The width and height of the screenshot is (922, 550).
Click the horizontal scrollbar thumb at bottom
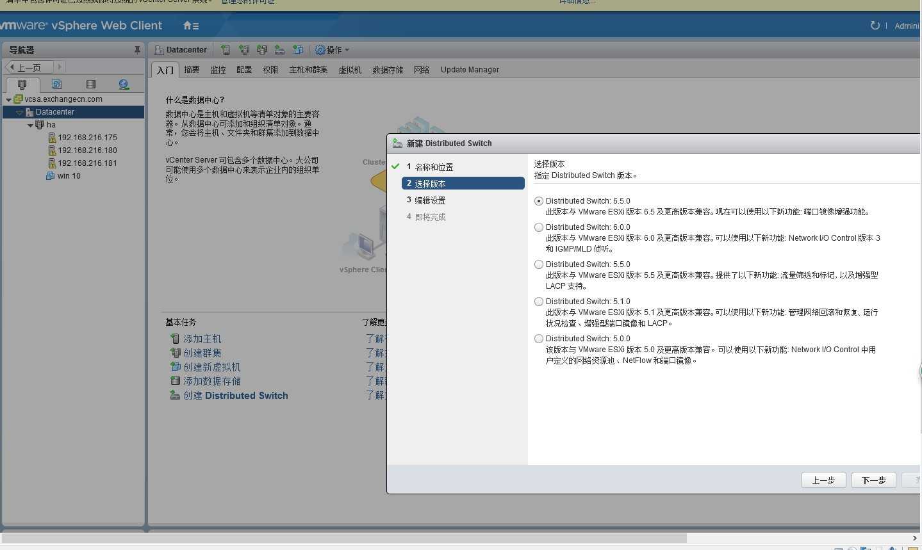tap(345, 538)
